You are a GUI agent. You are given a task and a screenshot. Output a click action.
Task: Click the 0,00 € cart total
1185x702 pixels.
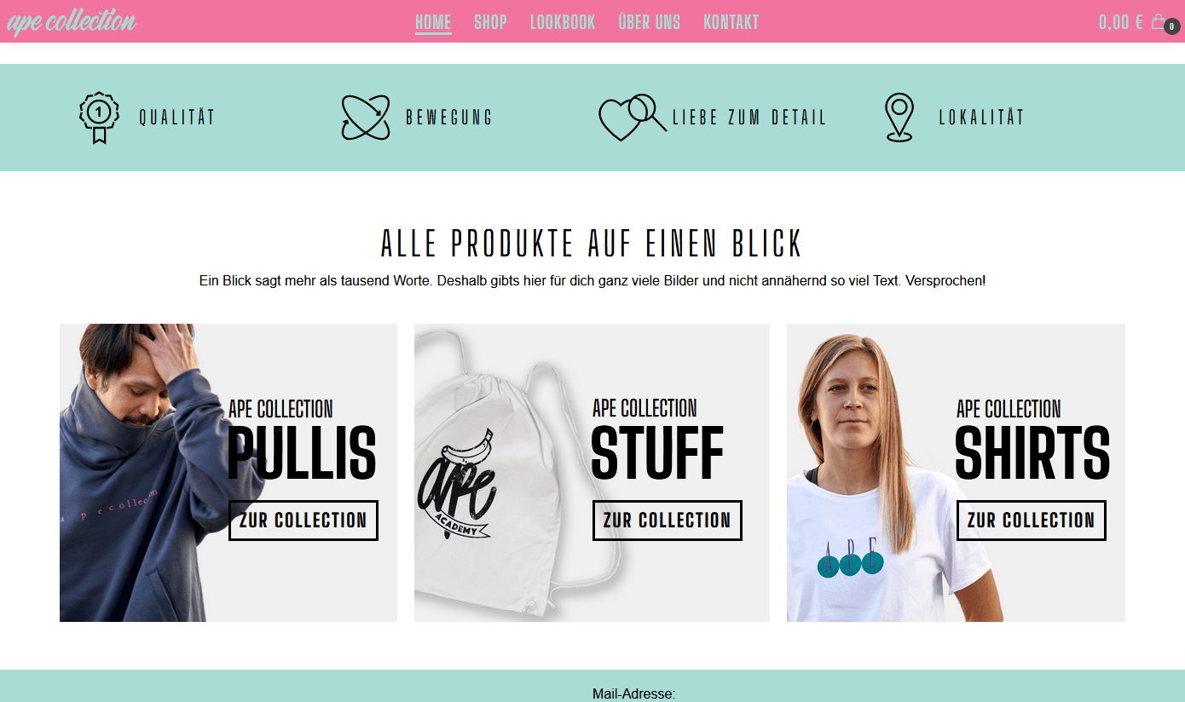(x=1120, y=22)
